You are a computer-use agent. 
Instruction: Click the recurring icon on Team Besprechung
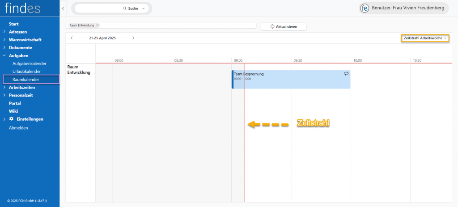346,73
